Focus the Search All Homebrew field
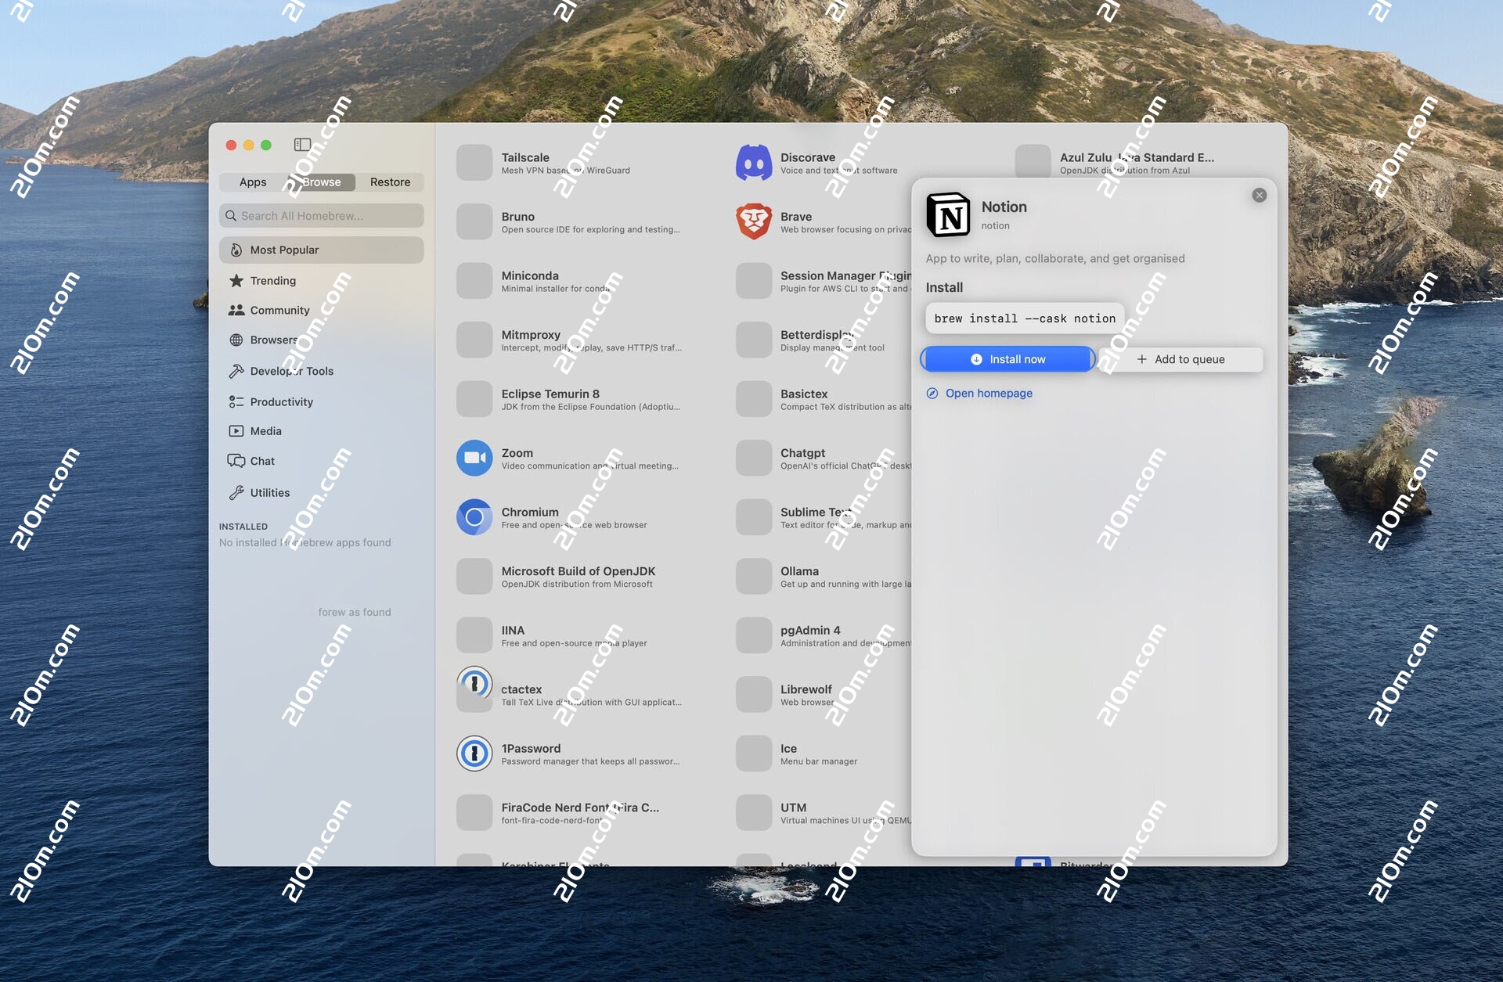1503x982 pixels. (x=321, y=216)
